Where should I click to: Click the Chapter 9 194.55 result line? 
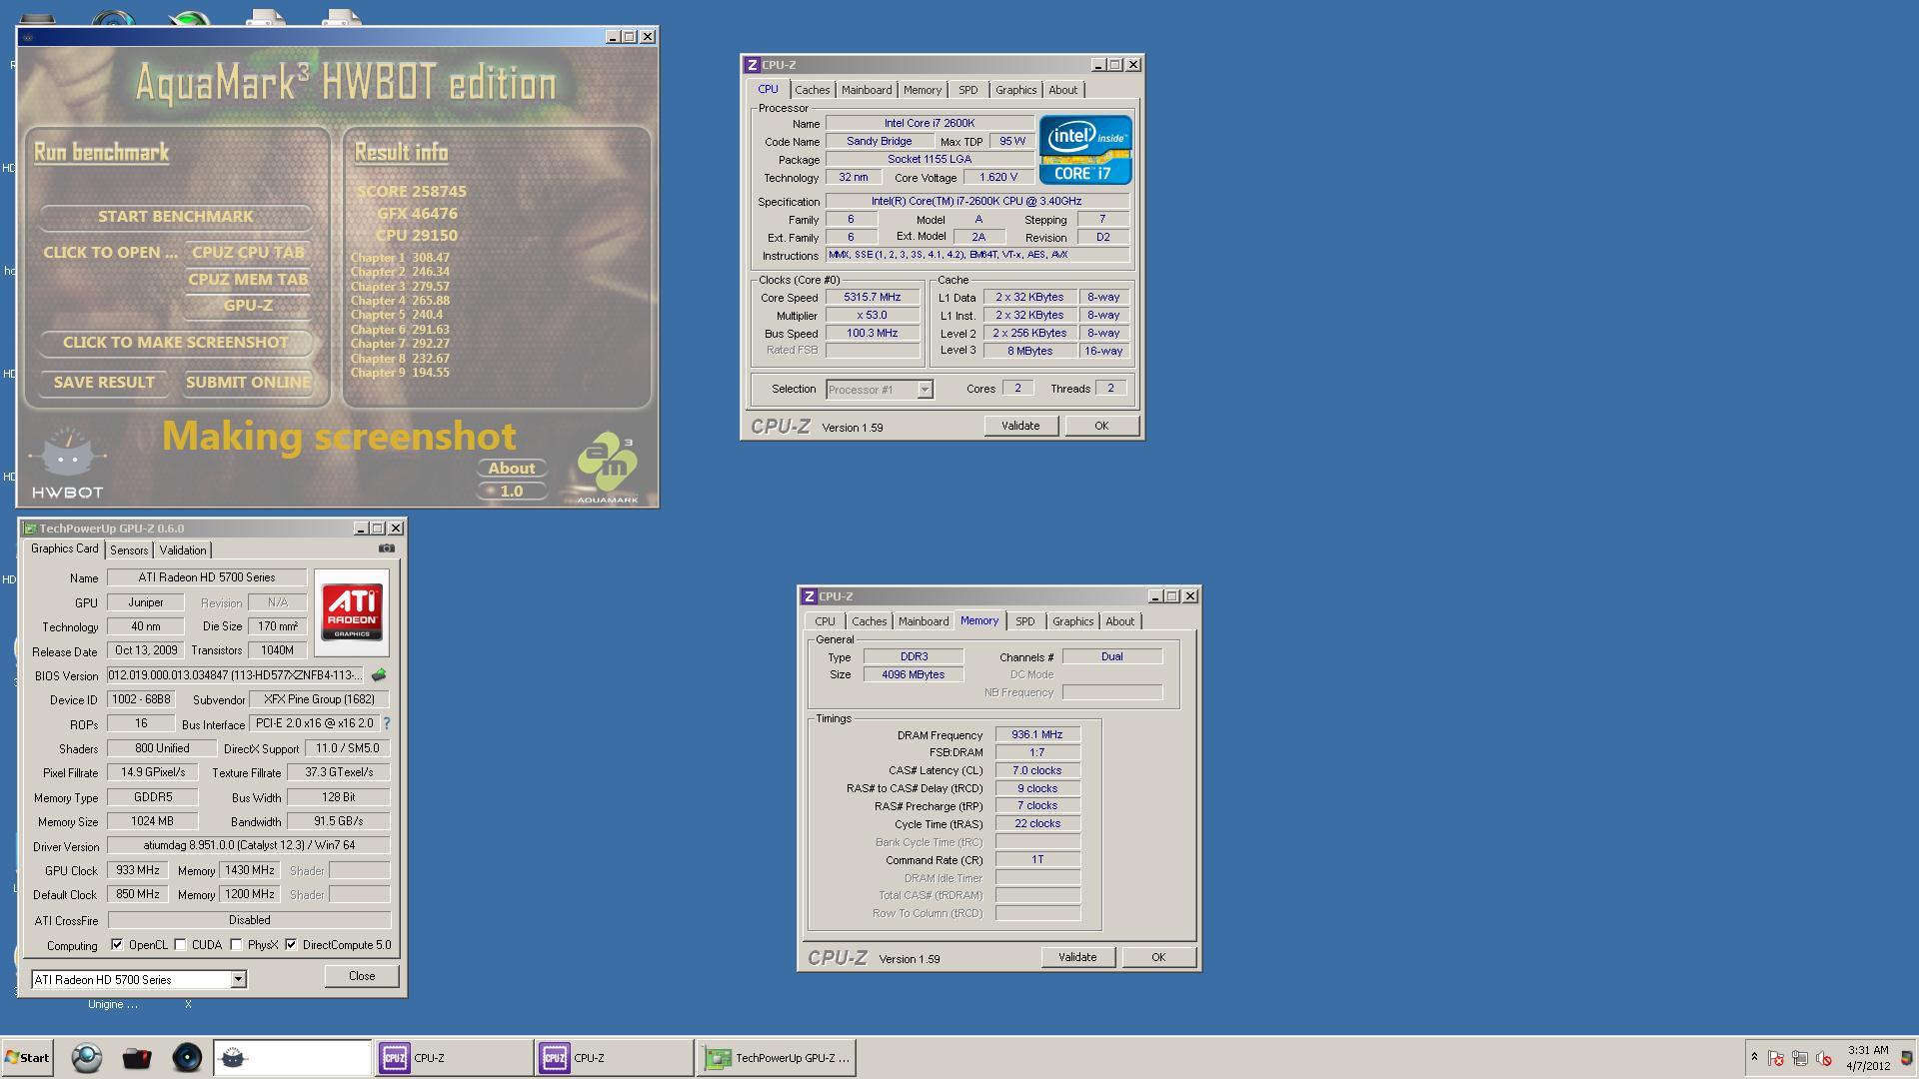(400, 373)
